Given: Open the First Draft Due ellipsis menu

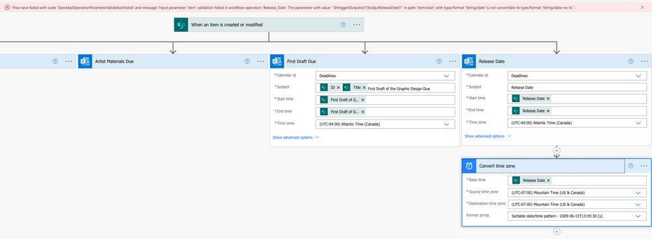Looking at the screenshot, I should click(x=452, y=61).
